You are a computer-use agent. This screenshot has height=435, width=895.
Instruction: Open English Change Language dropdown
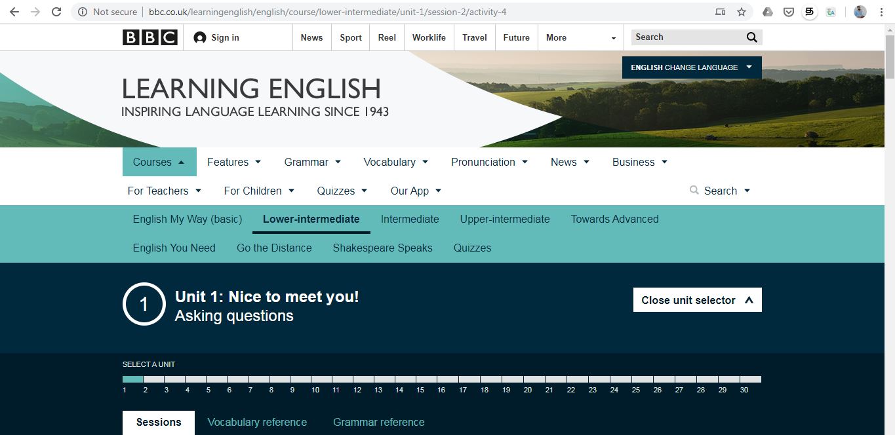tap(692, 67)
